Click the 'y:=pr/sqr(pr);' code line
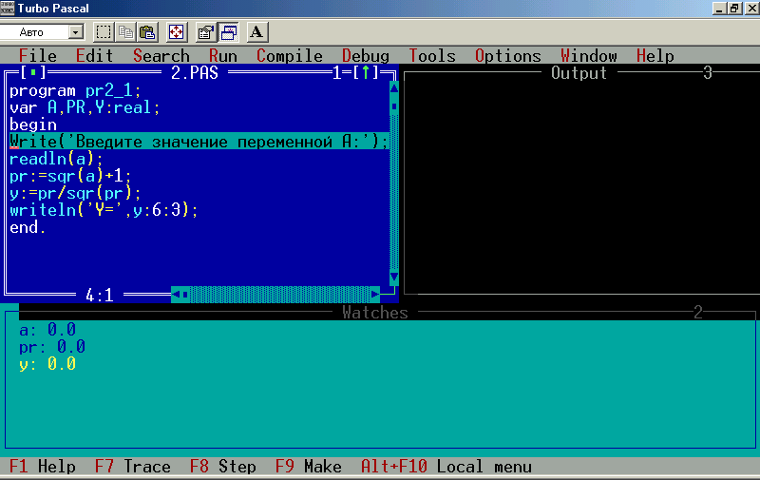Viewport: 760px width, 480px height. point(75,193)
